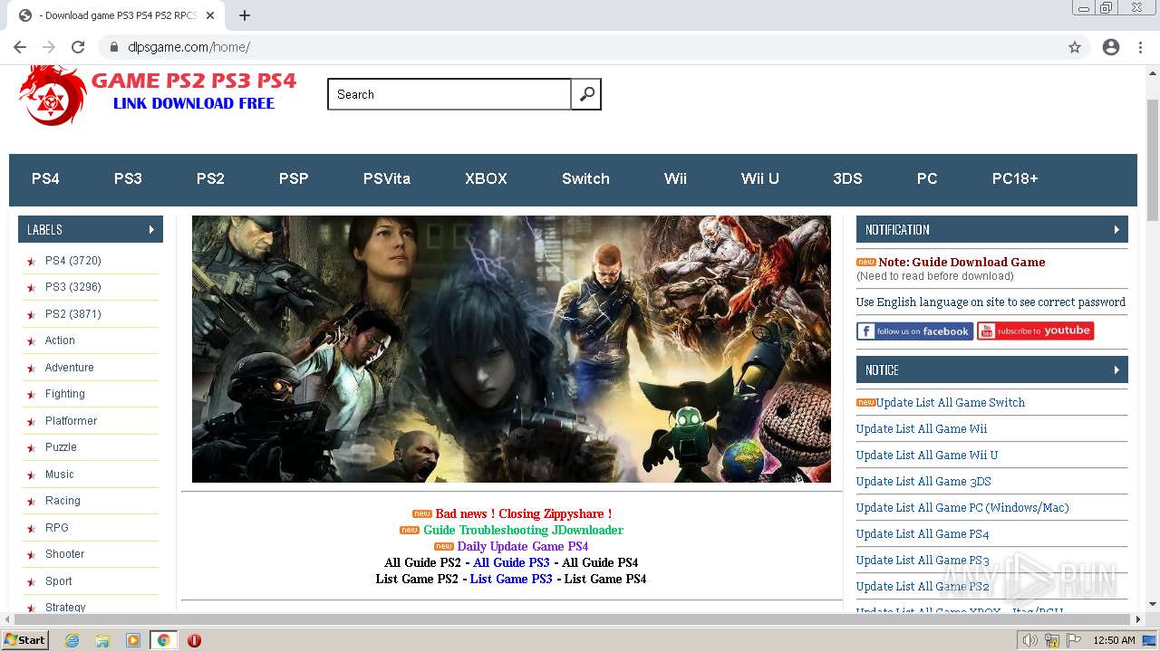This screenshot has height=652, width=1160.
Task: Select the PS2 (3871) label
Action: coord(73,314)
